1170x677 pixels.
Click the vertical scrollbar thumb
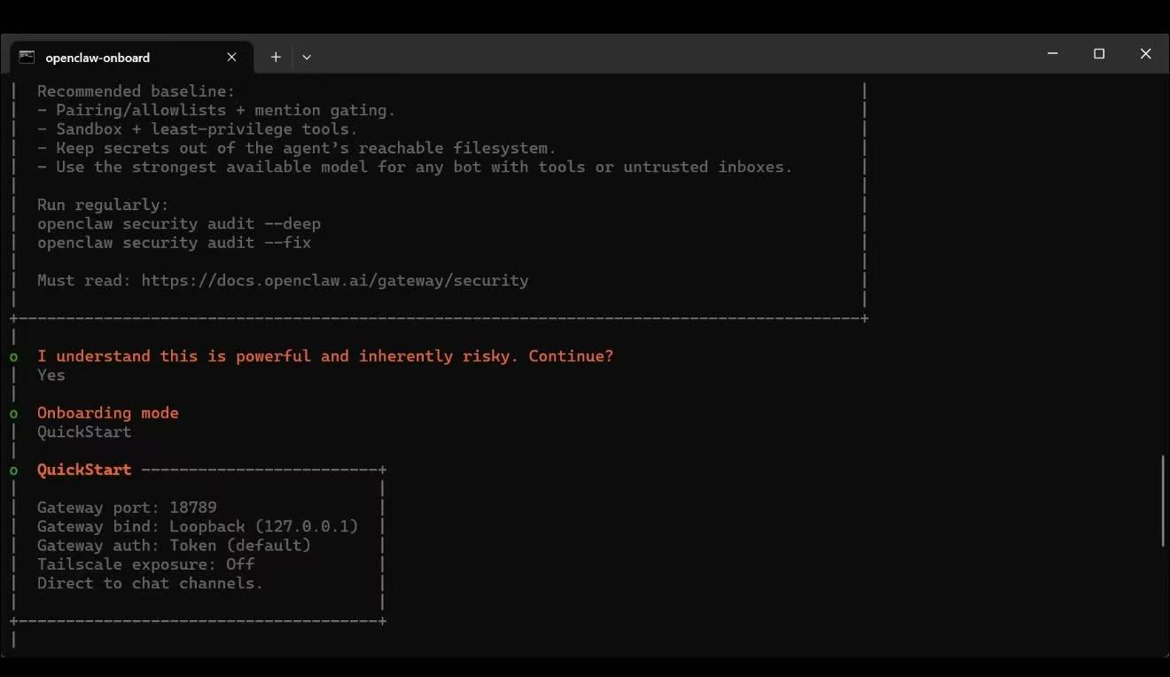click(x=1163, y=501)
